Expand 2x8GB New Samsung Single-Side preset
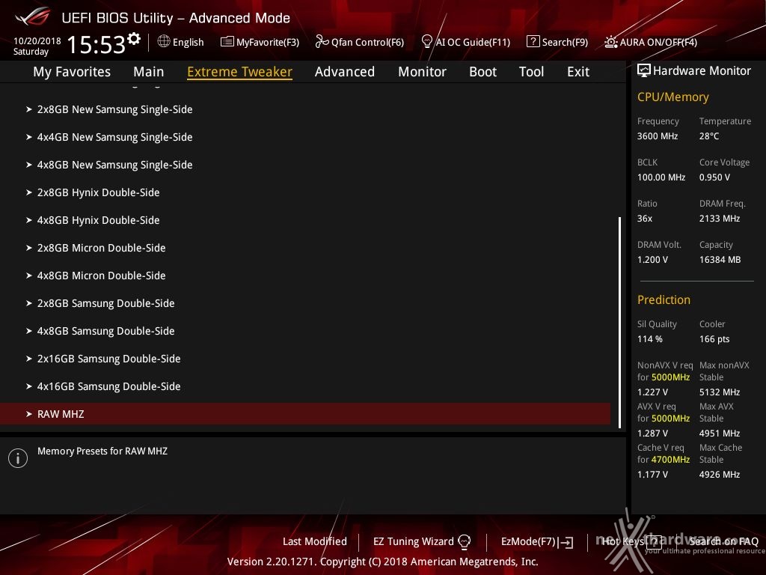The width and height of the screenshot is (766, 575). (305, 109)
